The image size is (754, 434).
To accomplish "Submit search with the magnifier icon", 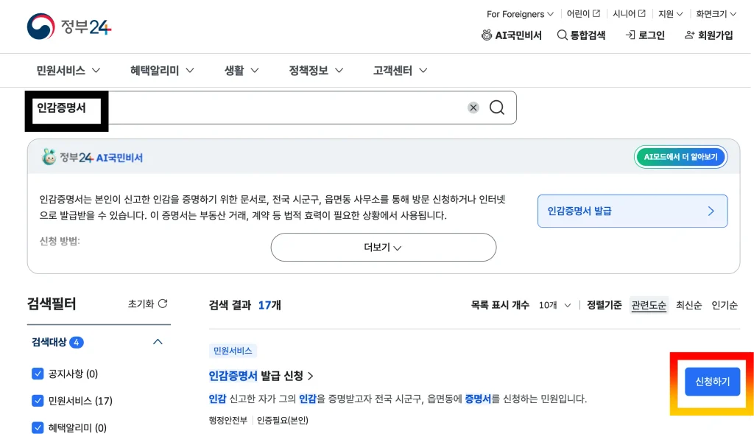I will tap(497, 108).
